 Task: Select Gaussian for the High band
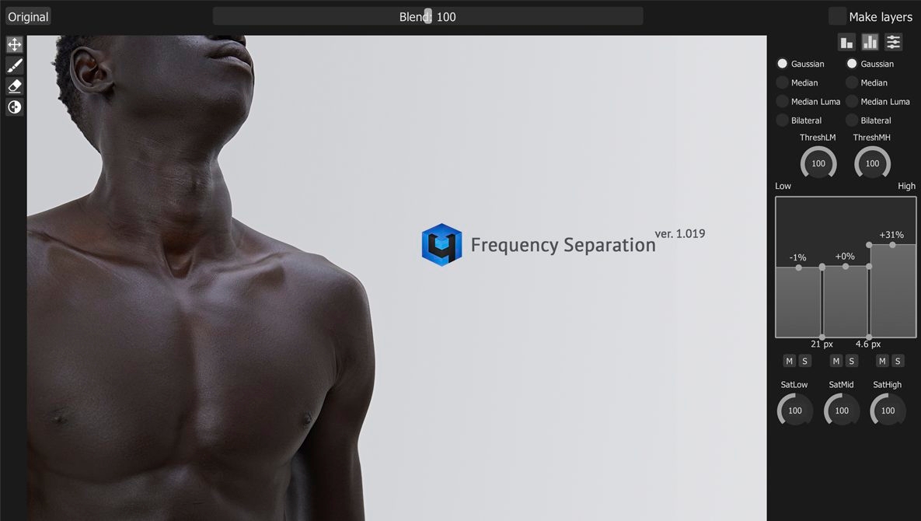(852, 64)
